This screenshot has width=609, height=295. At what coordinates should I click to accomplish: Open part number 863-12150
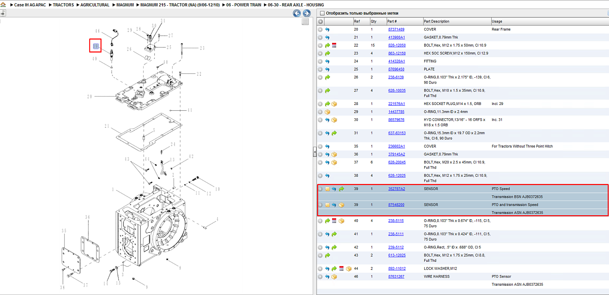[397, 53]
